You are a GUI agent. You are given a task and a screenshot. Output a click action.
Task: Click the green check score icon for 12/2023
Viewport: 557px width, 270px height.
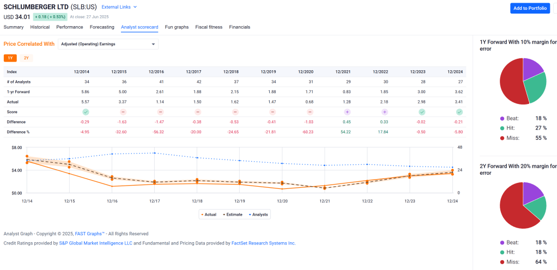pos(422,112)
